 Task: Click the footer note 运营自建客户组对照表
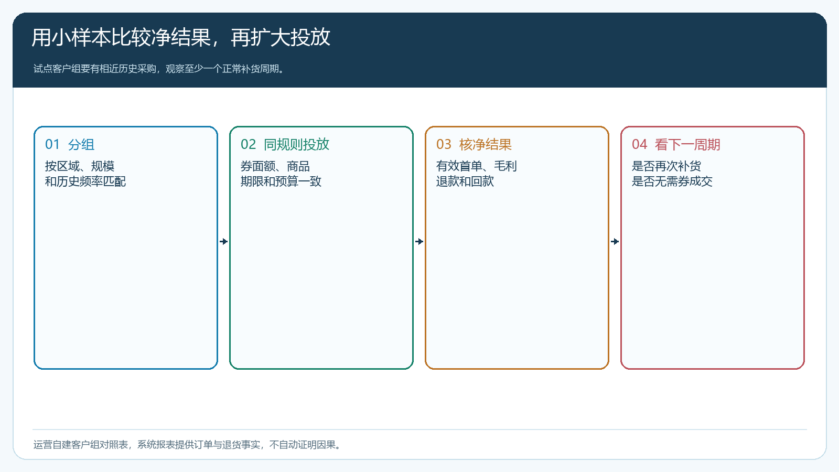click(189, 445)
